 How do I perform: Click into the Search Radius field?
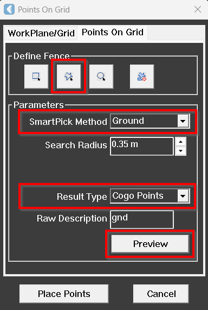pyautogui.click(x=142, y=146)
